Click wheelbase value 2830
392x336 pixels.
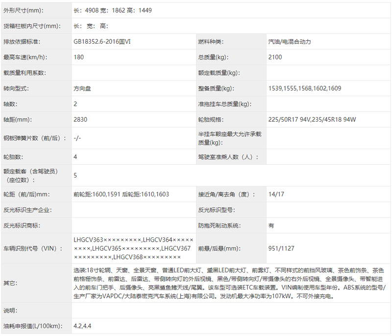point(80,120)
